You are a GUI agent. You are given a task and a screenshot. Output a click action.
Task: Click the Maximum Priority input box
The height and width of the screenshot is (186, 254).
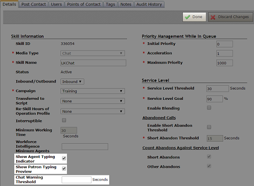tap(225, 63)
